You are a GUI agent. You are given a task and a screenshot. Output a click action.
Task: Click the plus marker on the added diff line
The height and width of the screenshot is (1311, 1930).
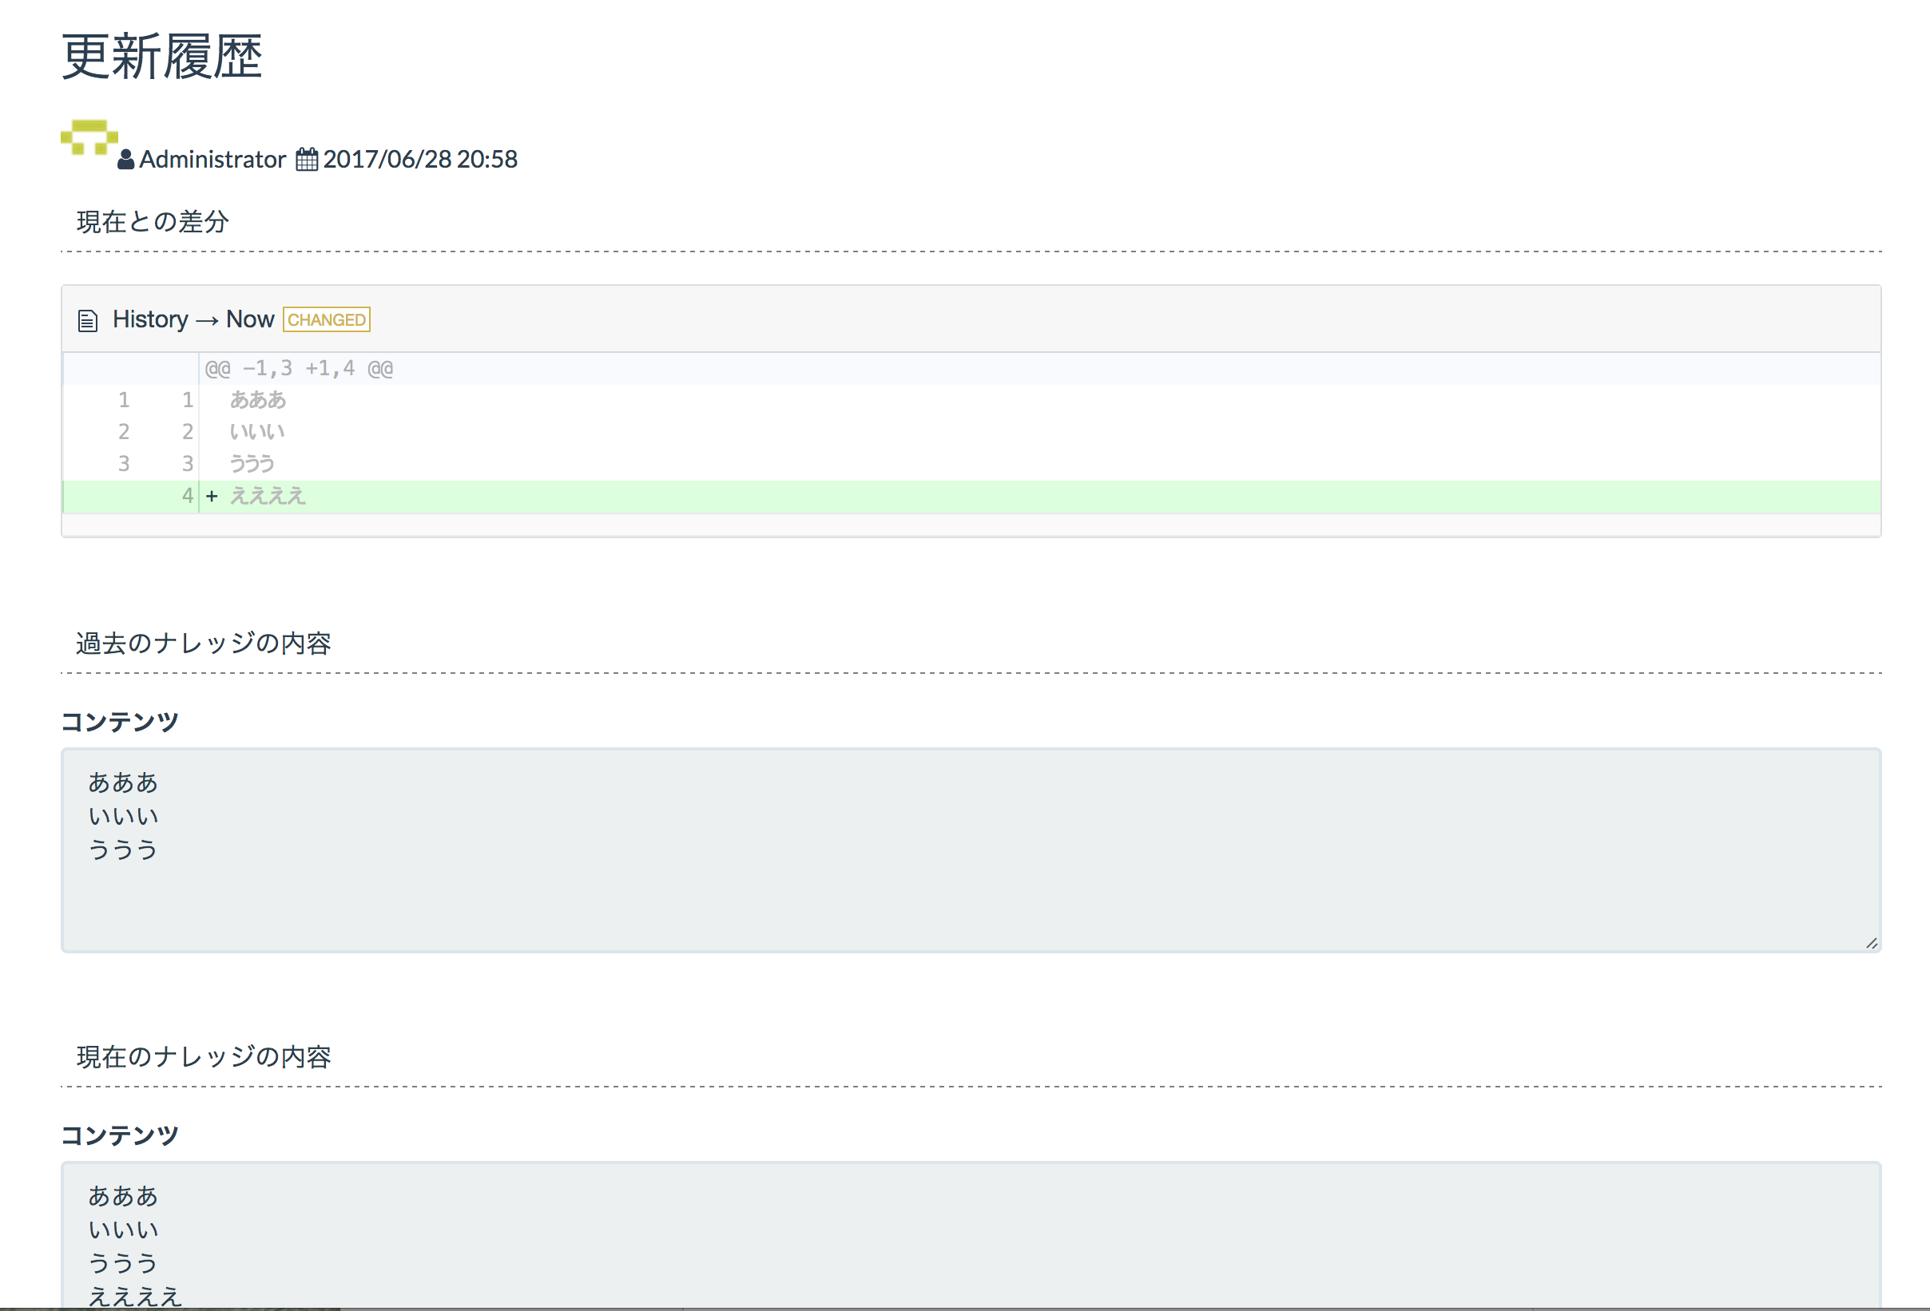pos(212,496)
